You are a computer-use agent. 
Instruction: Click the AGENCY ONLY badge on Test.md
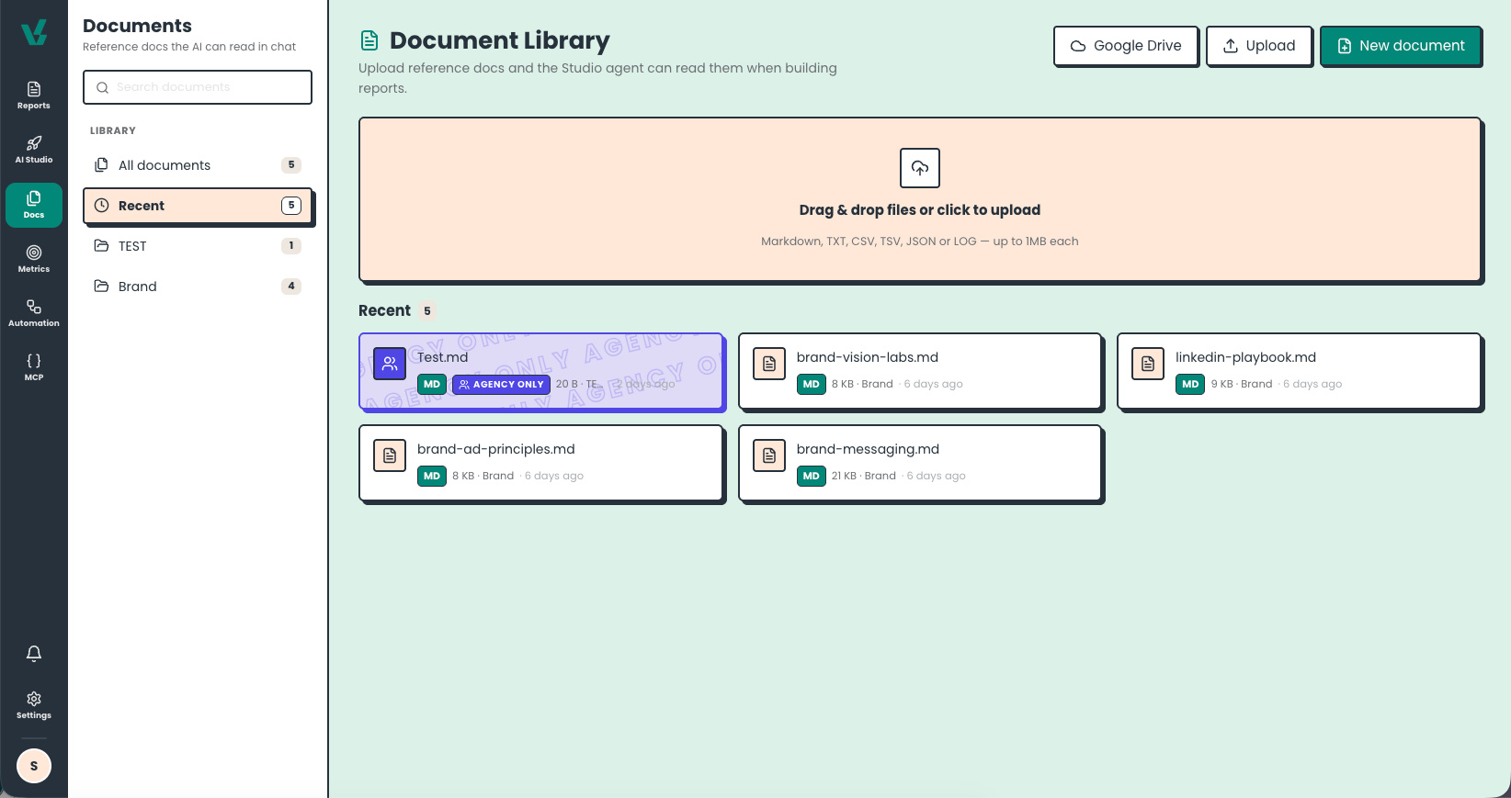coord(501,385)
